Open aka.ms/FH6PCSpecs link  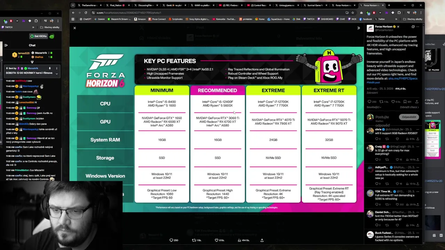click(403, 78)
